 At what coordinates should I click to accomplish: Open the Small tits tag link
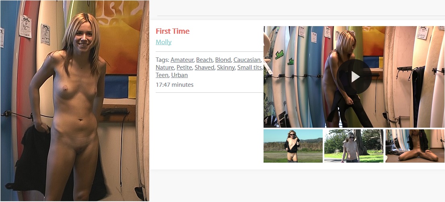click(x=249, y=67)
